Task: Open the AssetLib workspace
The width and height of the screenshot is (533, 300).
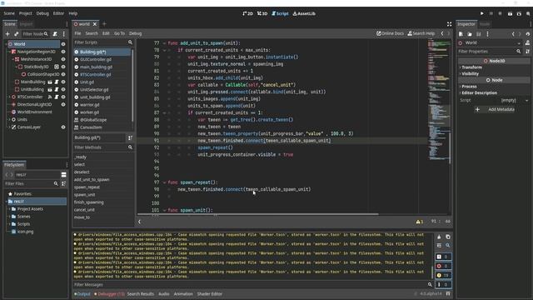Action: pos(304,13)
